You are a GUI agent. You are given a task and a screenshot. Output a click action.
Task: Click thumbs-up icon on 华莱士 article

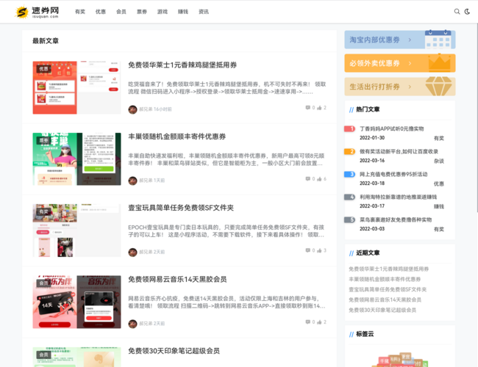pos(319,107)
